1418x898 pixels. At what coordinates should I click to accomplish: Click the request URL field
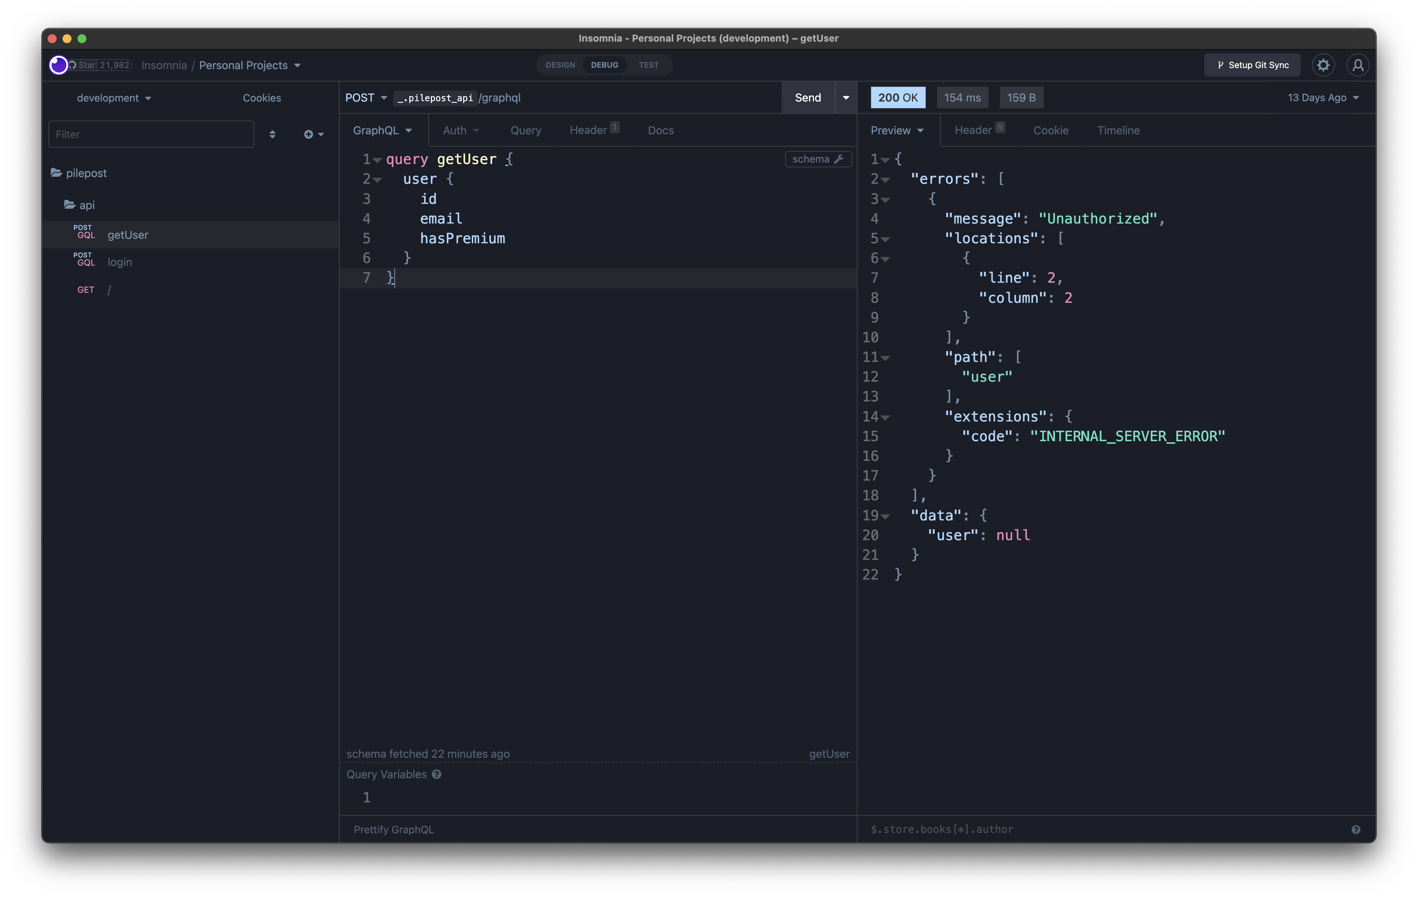coord(586,98)
